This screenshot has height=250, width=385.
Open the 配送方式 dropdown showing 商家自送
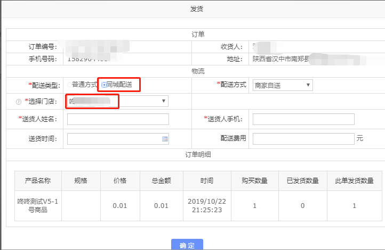pos(283,85)
